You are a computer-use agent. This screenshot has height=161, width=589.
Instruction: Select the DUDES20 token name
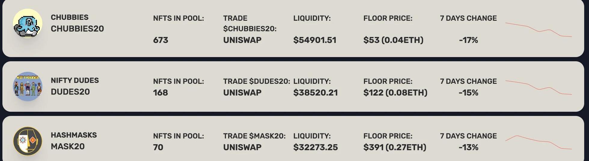(x=70, y=92)
